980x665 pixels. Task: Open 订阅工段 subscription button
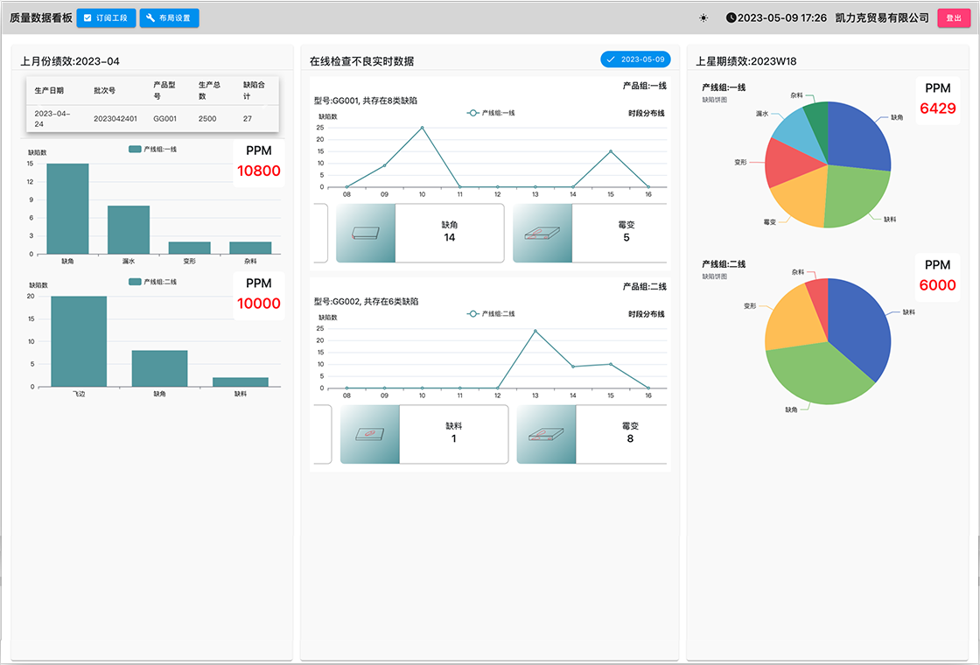pos(106,18)
